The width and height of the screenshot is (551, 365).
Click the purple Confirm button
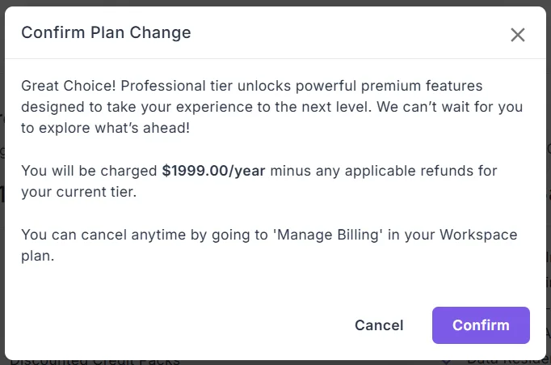click(x=481, y=325)
